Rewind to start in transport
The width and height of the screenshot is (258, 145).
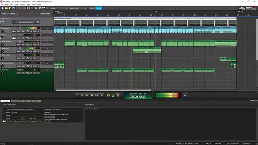82,95
